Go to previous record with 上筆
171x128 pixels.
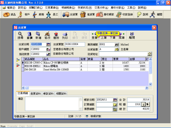104,37
